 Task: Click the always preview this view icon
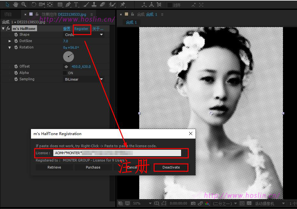120,203
